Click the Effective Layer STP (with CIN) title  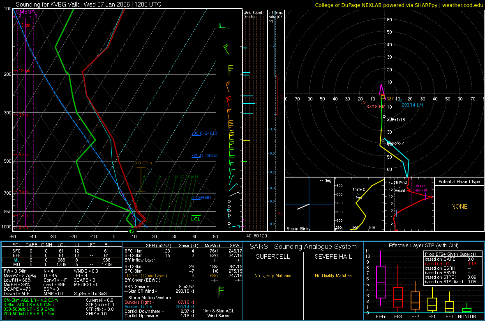click(423, 246)
